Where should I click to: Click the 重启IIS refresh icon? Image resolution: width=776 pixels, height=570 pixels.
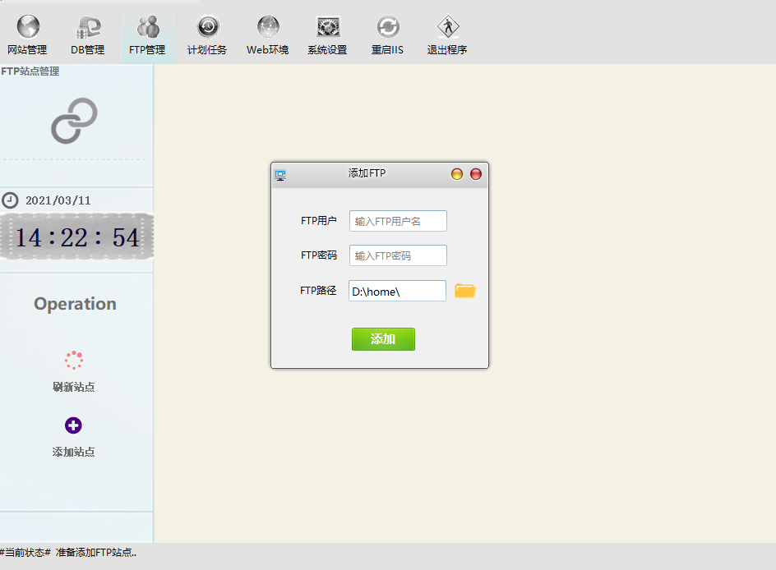click(x=388, y=27)
